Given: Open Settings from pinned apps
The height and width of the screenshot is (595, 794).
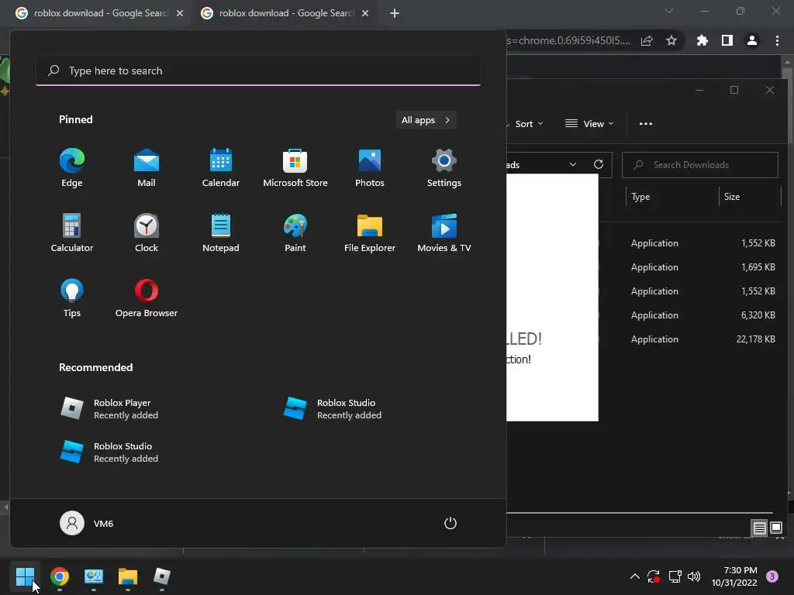Looking at the screenshot, I should 444,168.
